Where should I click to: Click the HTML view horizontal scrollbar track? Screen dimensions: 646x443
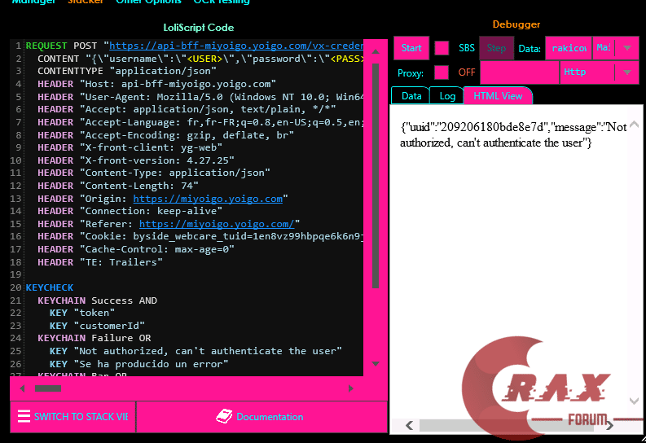(509, 425)
